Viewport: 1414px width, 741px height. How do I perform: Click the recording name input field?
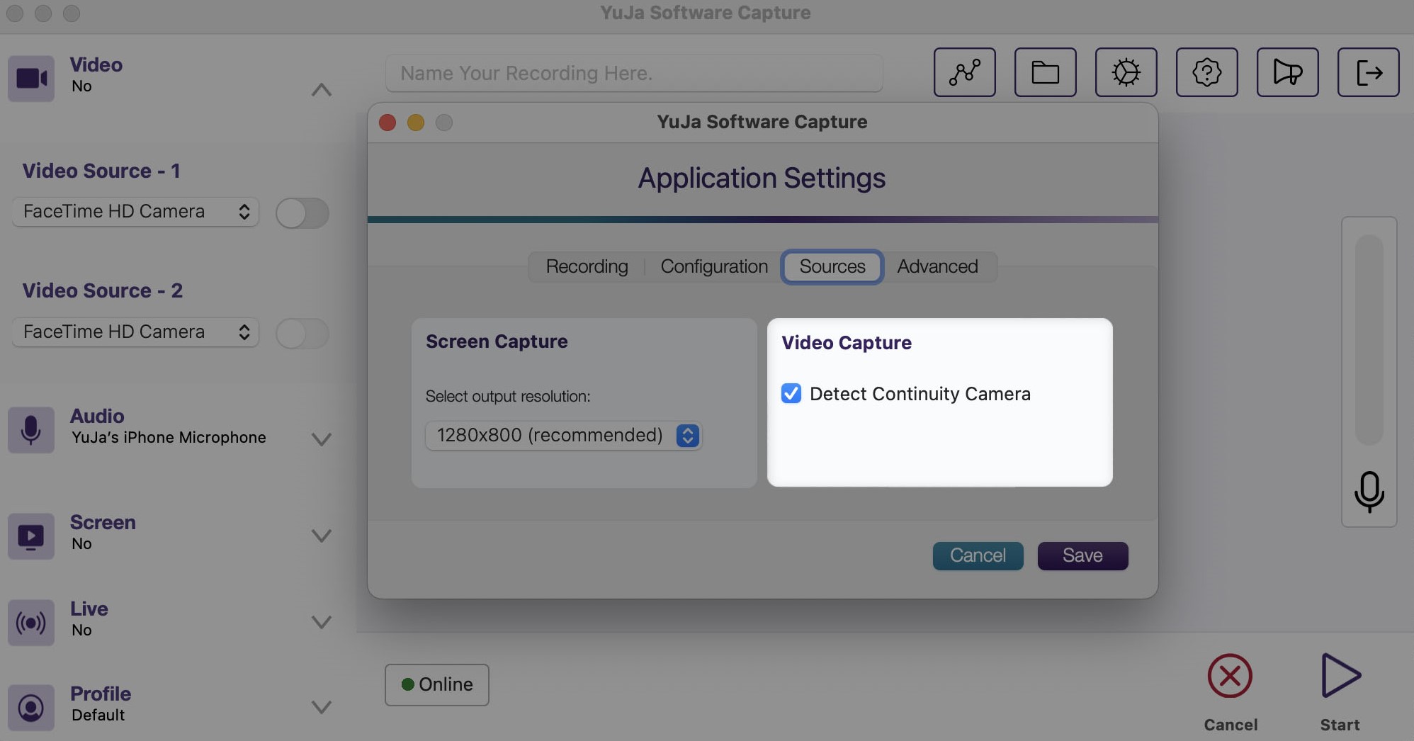click(x=633, y=73)
